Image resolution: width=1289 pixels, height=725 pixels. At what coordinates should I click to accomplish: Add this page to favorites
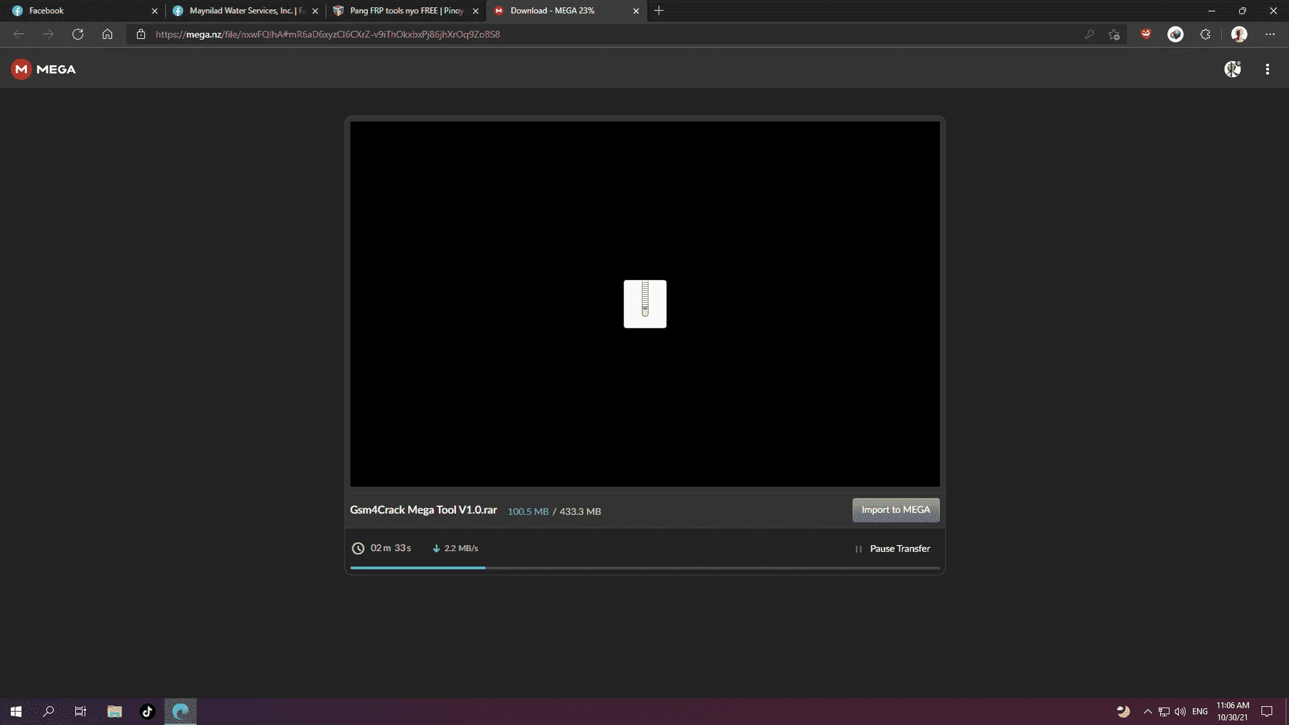pos(1114,34)
